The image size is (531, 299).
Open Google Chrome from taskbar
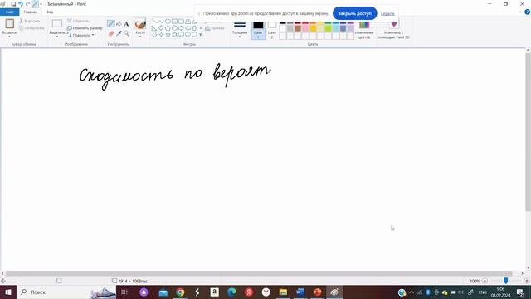coord(180,292)
